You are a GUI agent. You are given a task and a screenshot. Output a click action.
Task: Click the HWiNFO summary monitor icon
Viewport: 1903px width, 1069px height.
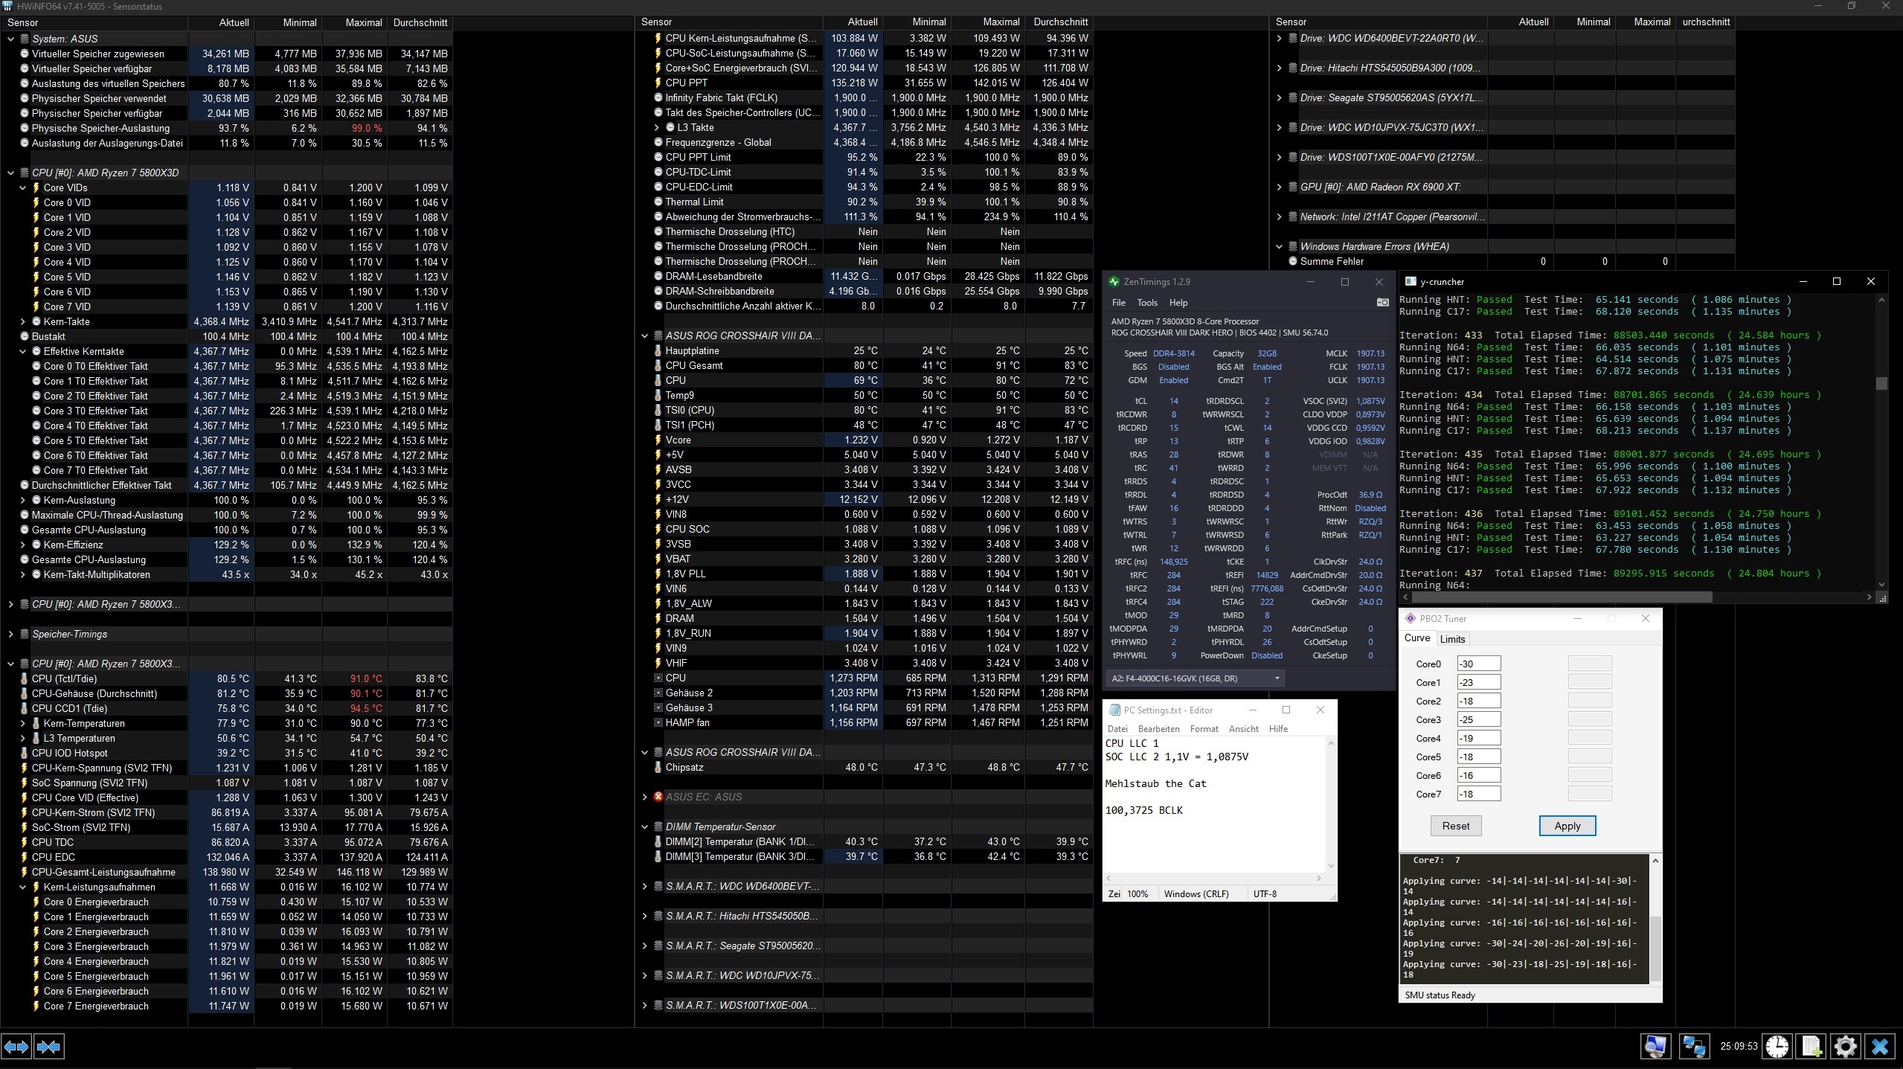pos(1655,1047)
